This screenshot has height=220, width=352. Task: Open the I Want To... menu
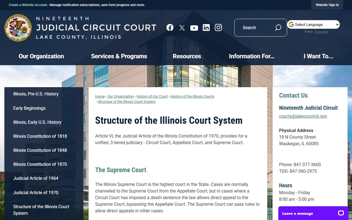coord(318,56)
